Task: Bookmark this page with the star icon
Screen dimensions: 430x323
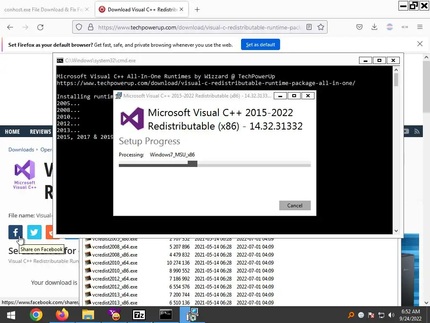Action: click(321, 27)
